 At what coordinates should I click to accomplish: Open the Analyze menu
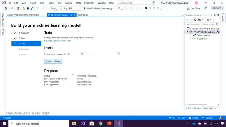coord(69,3)
